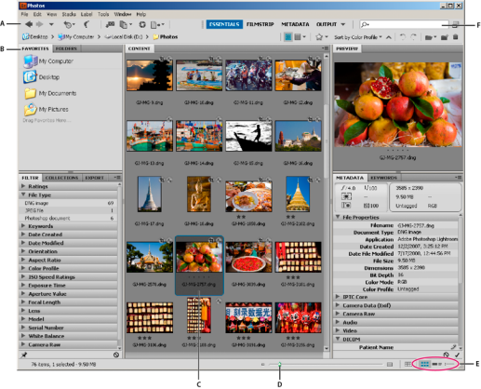Open the reveal recent file menu icon

[x=69, y=24]
